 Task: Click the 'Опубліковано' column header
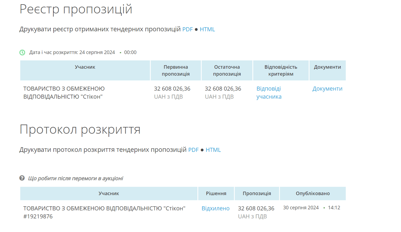[x=313, y=193]
